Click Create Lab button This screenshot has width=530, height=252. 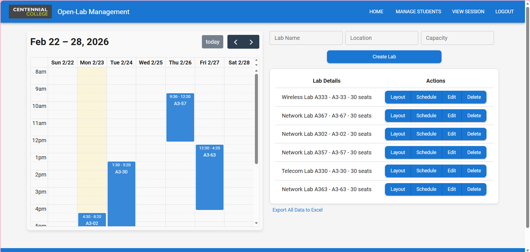[x=384, y=57]
